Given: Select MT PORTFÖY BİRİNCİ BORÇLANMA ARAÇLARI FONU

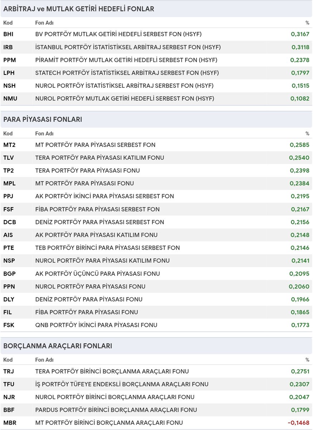Looking at the screenshot, I should (x=109, y=423).
